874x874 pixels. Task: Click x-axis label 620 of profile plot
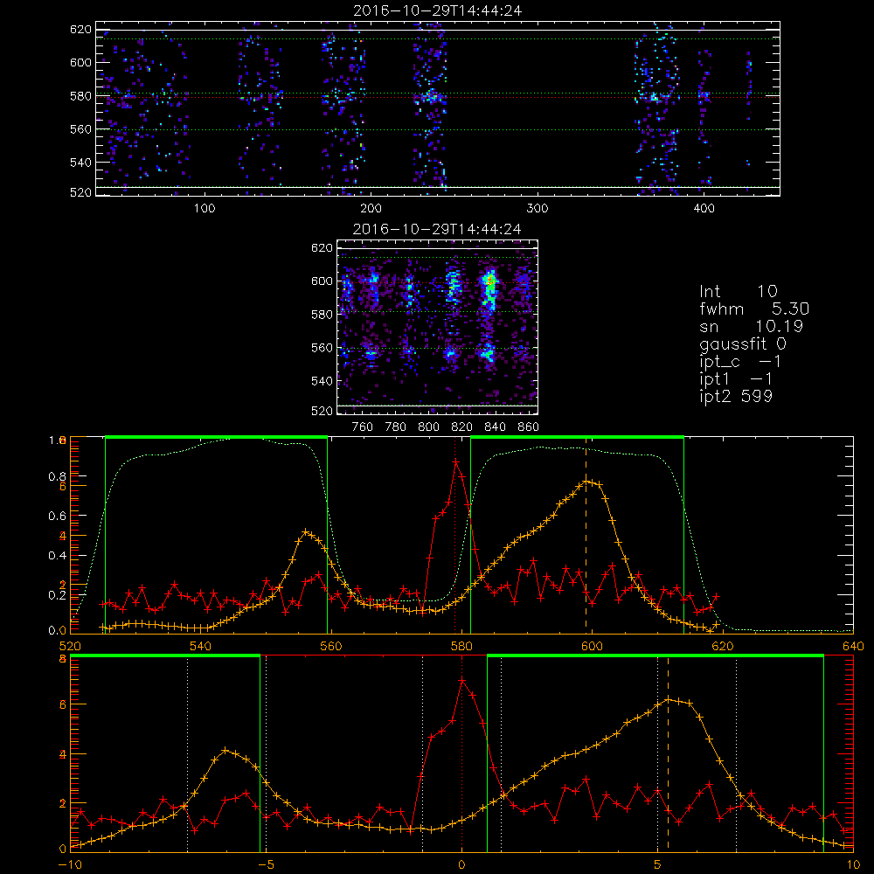(x=723, y=646)
